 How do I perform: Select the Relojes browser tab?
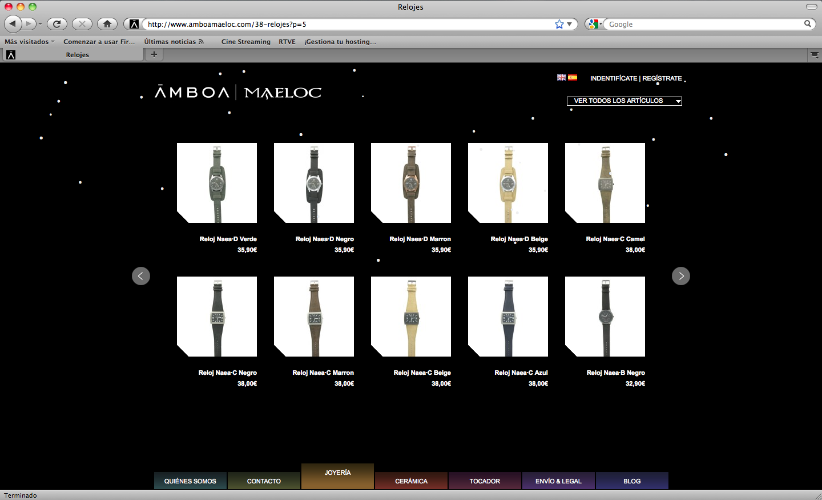[77, 55]
